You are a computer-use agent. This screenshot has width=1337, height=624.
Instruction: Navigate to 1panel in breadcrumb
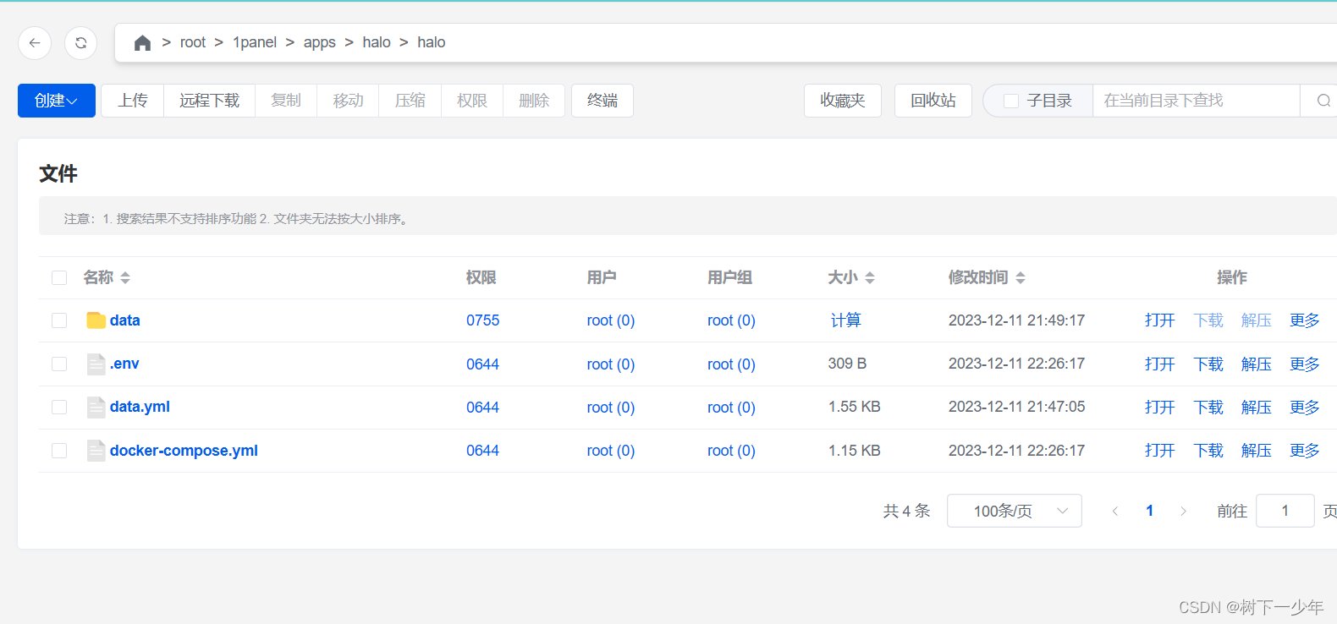pos(255,42)
